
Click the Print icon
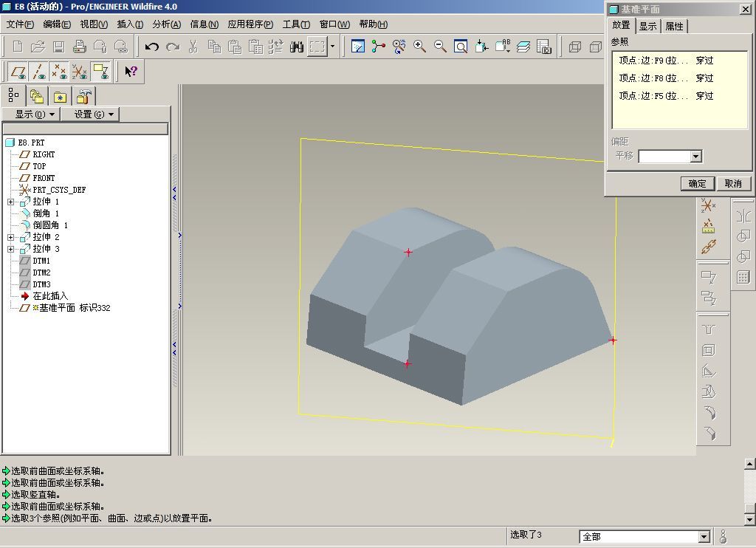80,47
